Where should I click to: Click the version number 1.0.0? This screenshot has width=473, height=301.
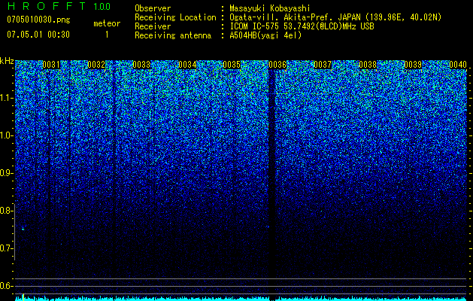click(102, 6)
